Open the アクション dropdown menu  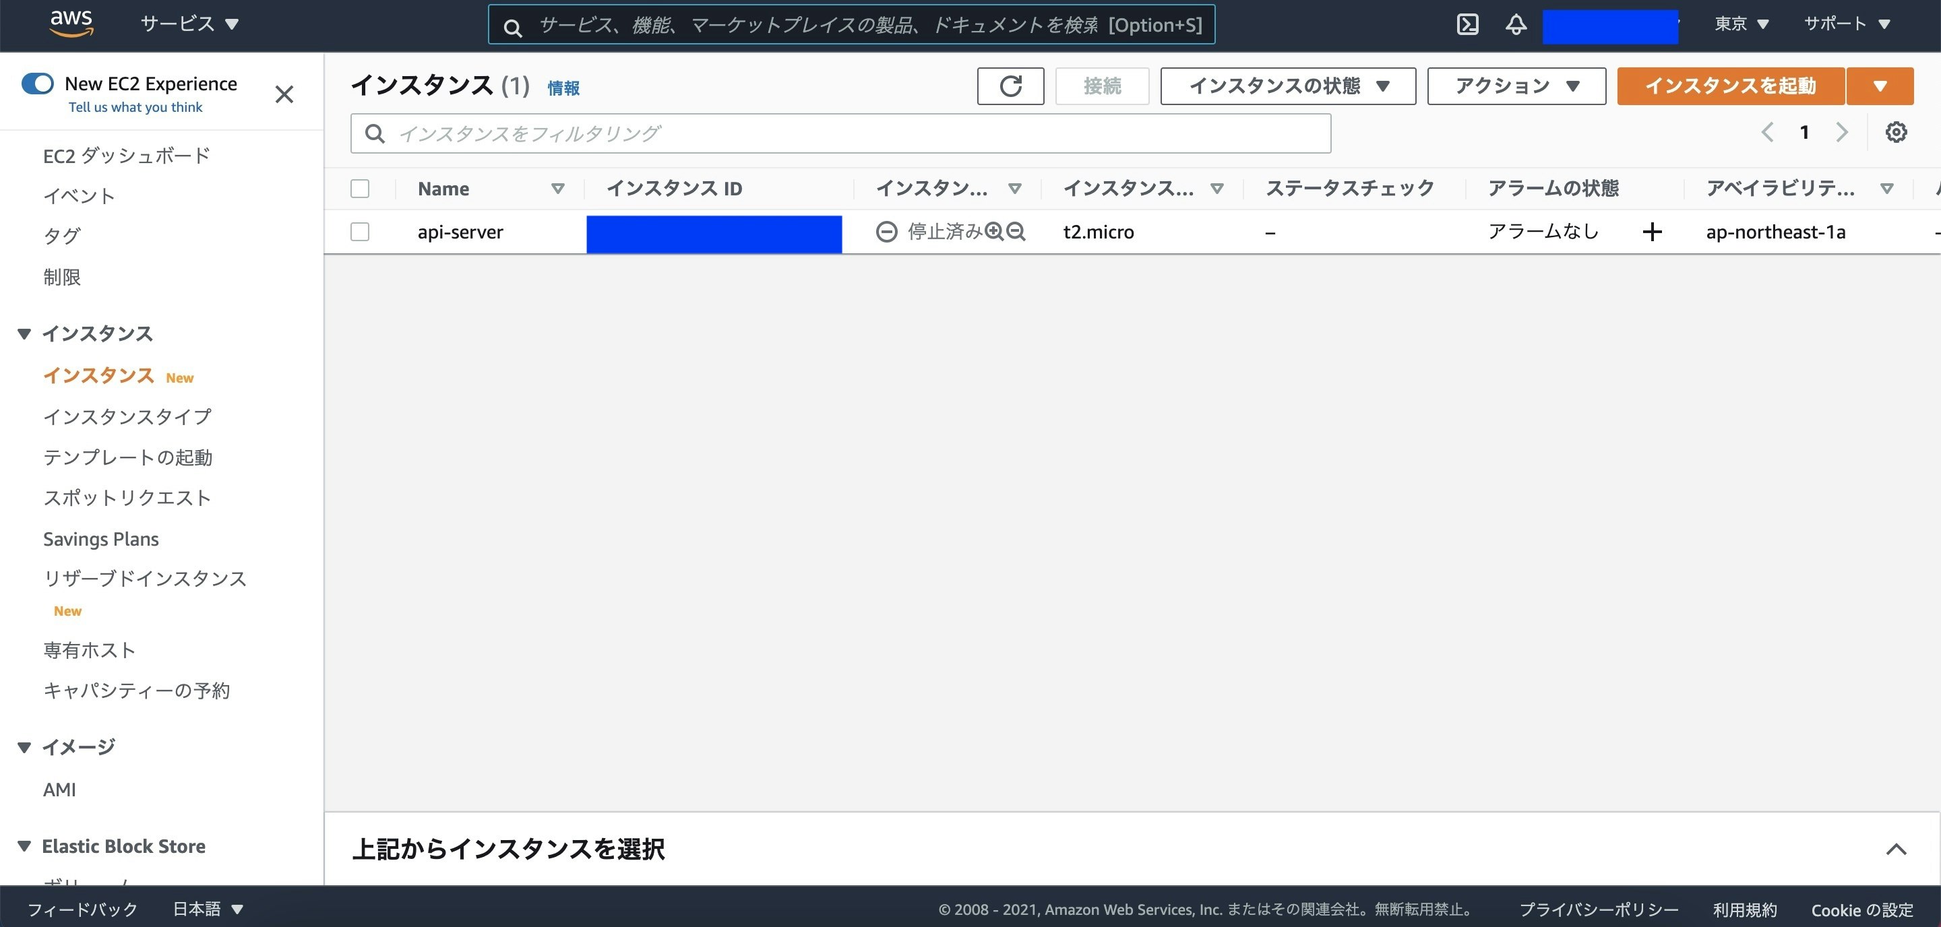(1516, 86)
